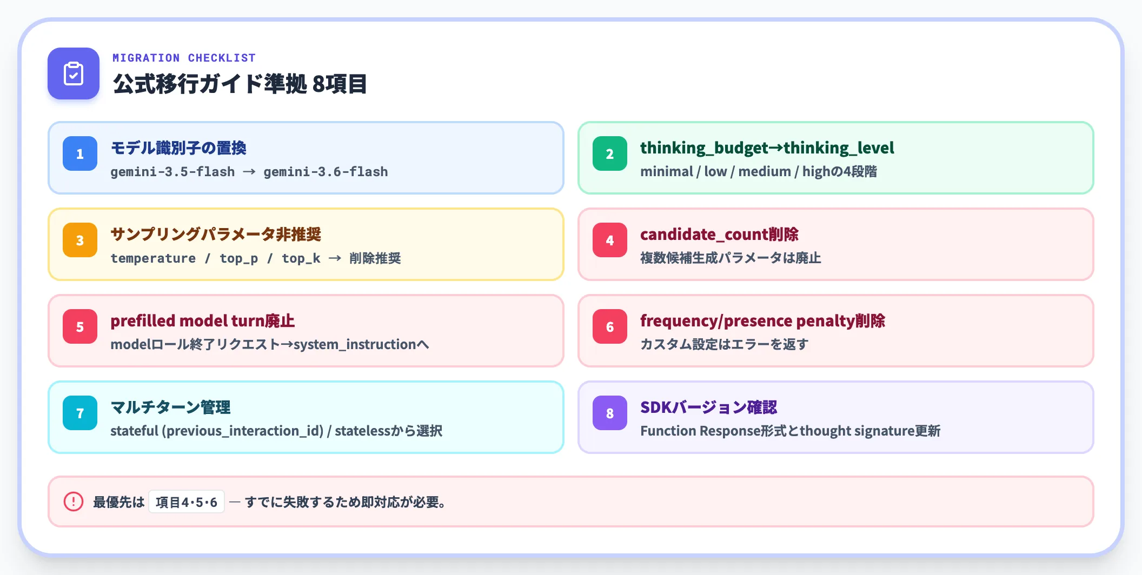Image resolution: width=1142 pixels, height=575 pixels.
Task: Click the red number 5 badge
Action: pos(80,326)
